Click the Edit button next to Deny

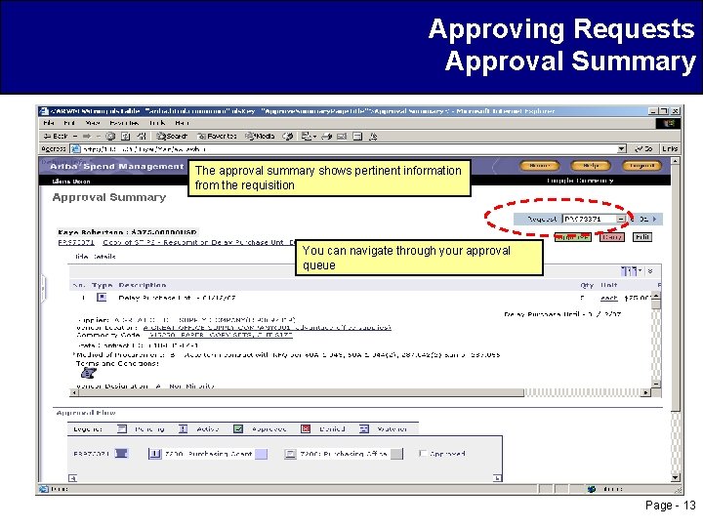point(642,237)
